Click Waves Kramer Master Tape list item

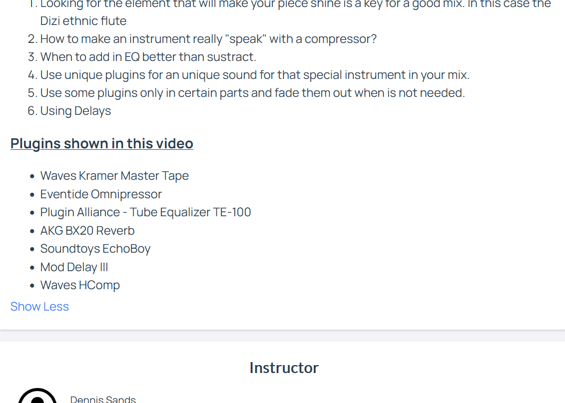pos(114,176)
